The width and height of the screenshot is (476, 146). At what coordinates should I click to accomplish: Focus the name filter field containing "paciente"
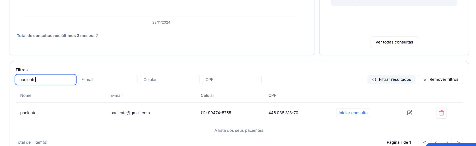tap(45, 80)
